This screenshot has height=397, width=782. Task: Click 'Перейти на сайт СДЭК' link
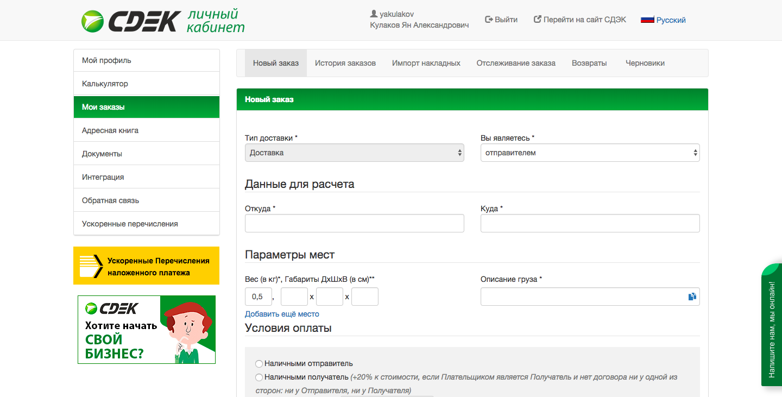coord(579,20)
